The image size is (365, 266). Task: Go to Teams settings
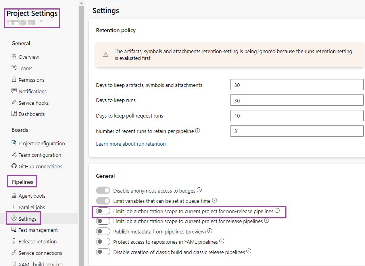click(x=25, y=68)
